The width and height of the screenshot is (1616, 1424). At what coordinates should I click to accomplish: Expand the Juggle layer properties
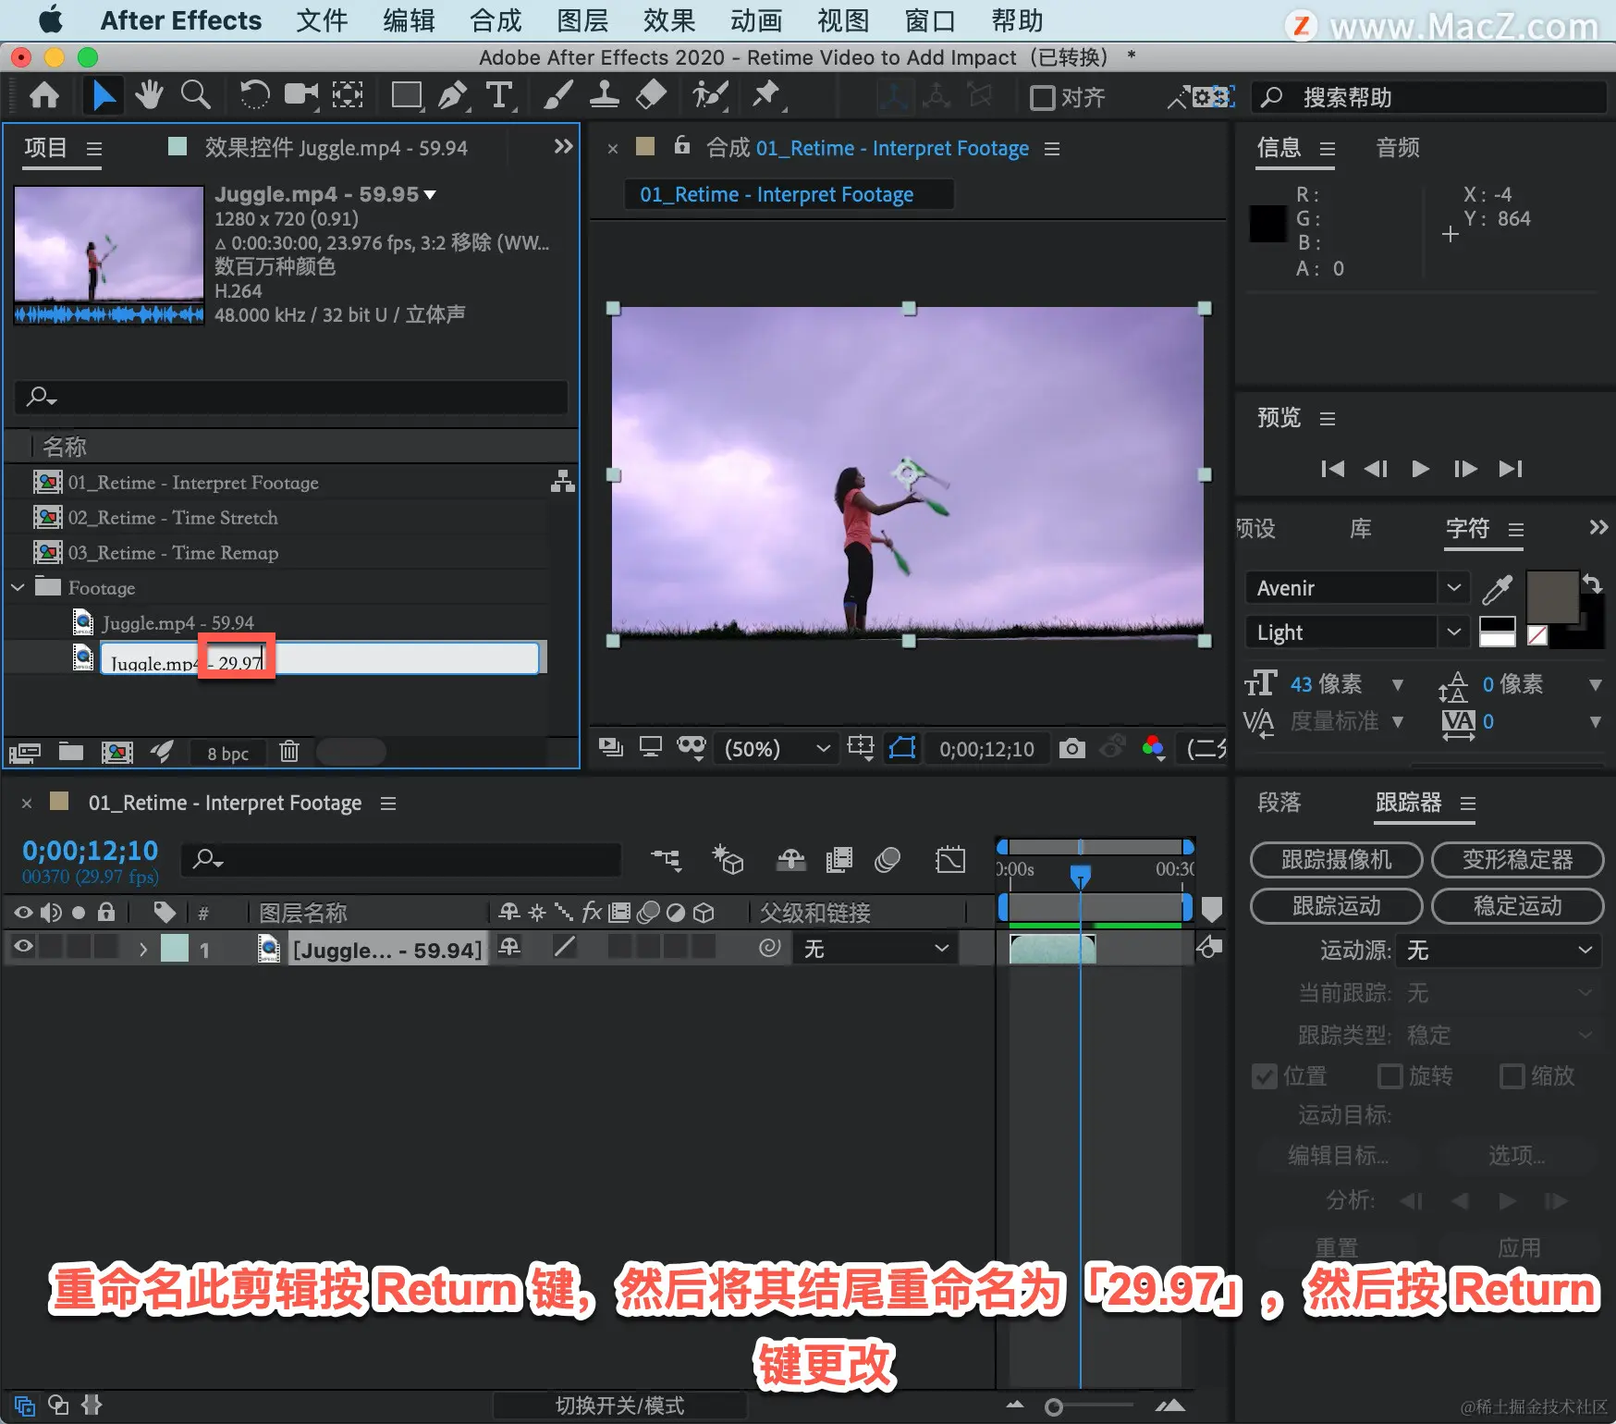click(x=142, y=949)
